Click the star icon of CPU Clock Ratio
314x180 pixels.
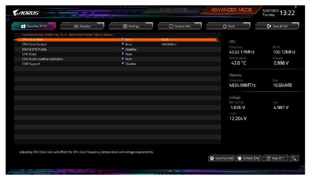click(x=123, y=39)
